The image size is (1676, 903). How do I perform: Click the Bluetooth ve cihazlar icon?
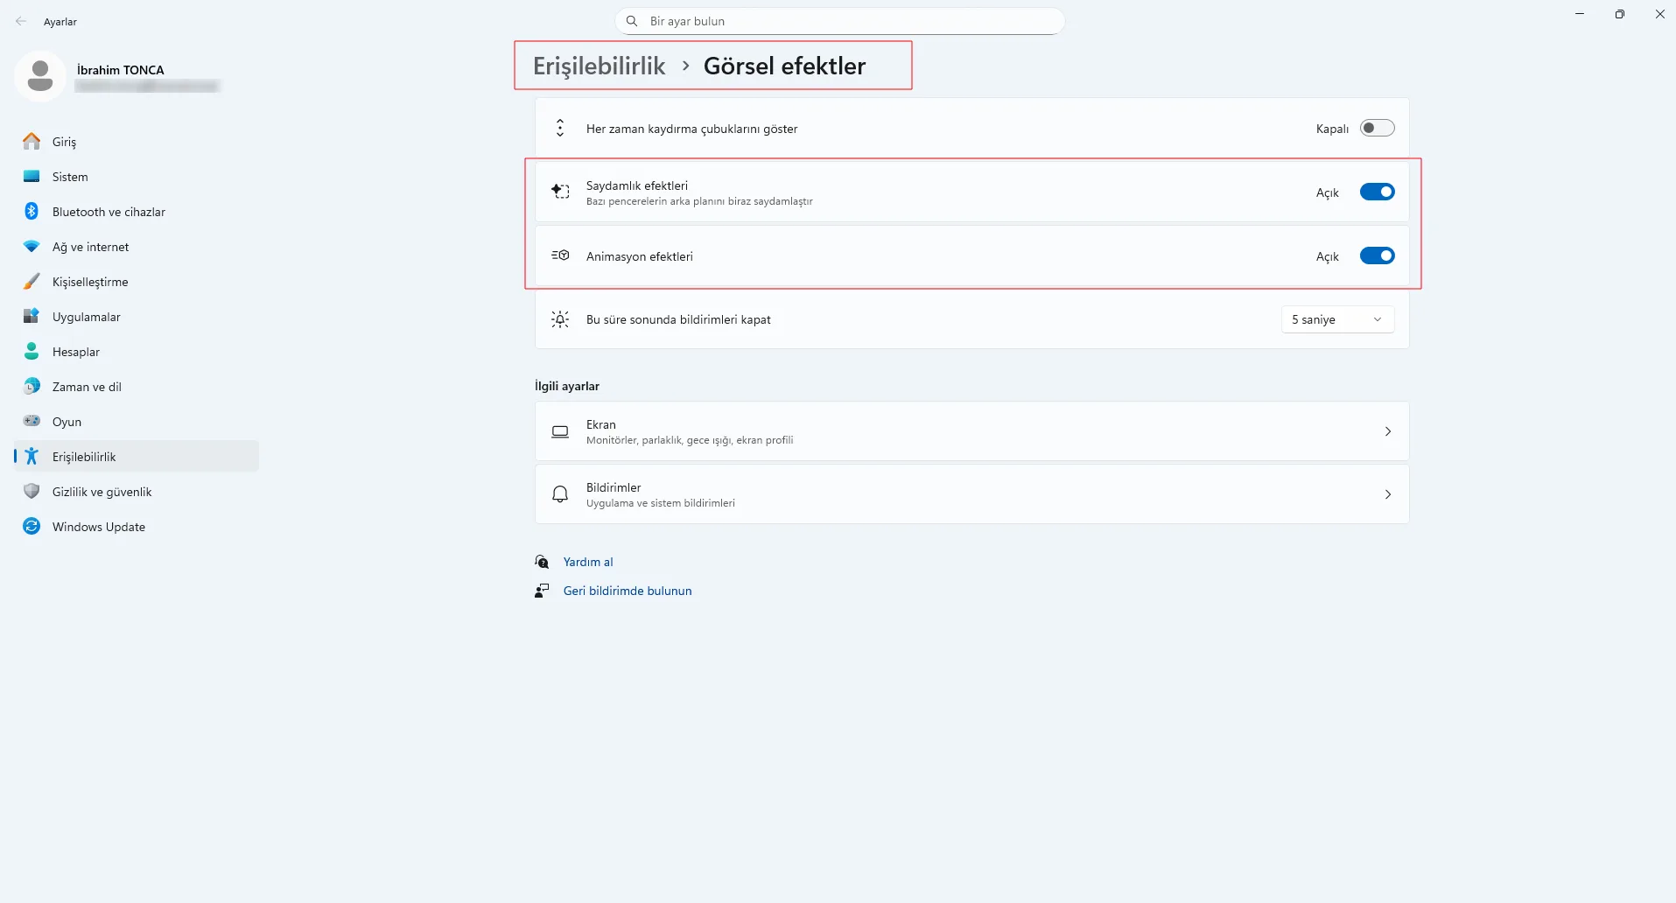coord(32,211)
